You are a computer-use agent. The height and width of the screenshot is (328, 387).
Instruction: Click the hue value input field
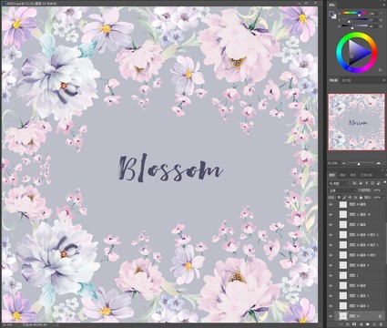point(374,14)
